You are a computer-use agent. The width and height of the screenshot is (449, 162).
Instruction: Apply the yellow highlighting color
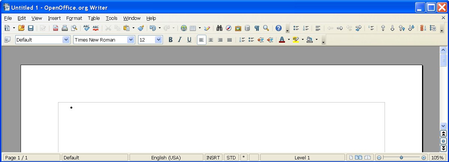[x=296, y=40]
